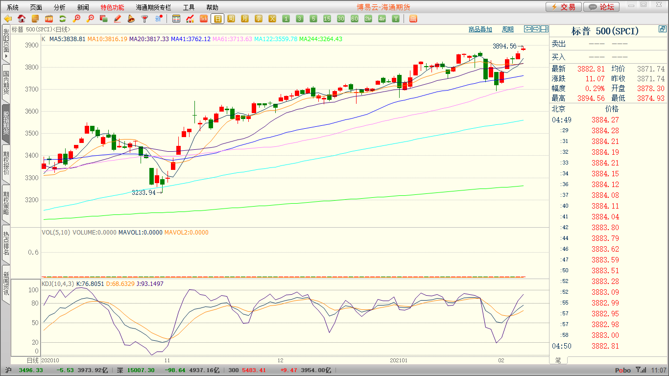
Task: Switch to the 股指期货 side tab
Action: pyautogui.click(x=6, y=123)
